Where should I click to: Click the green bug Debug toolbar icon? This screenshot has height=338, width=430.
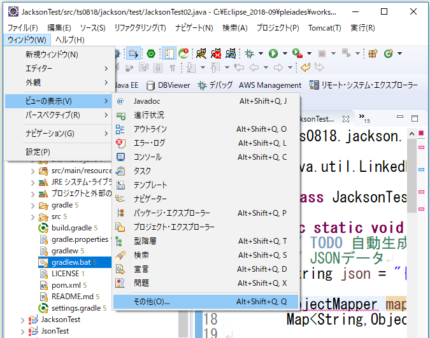coord(249,53)
